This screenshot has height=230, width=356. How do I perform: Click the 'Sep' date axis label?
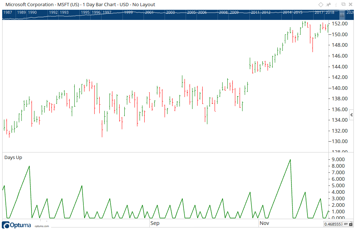[x=155, y=223]
